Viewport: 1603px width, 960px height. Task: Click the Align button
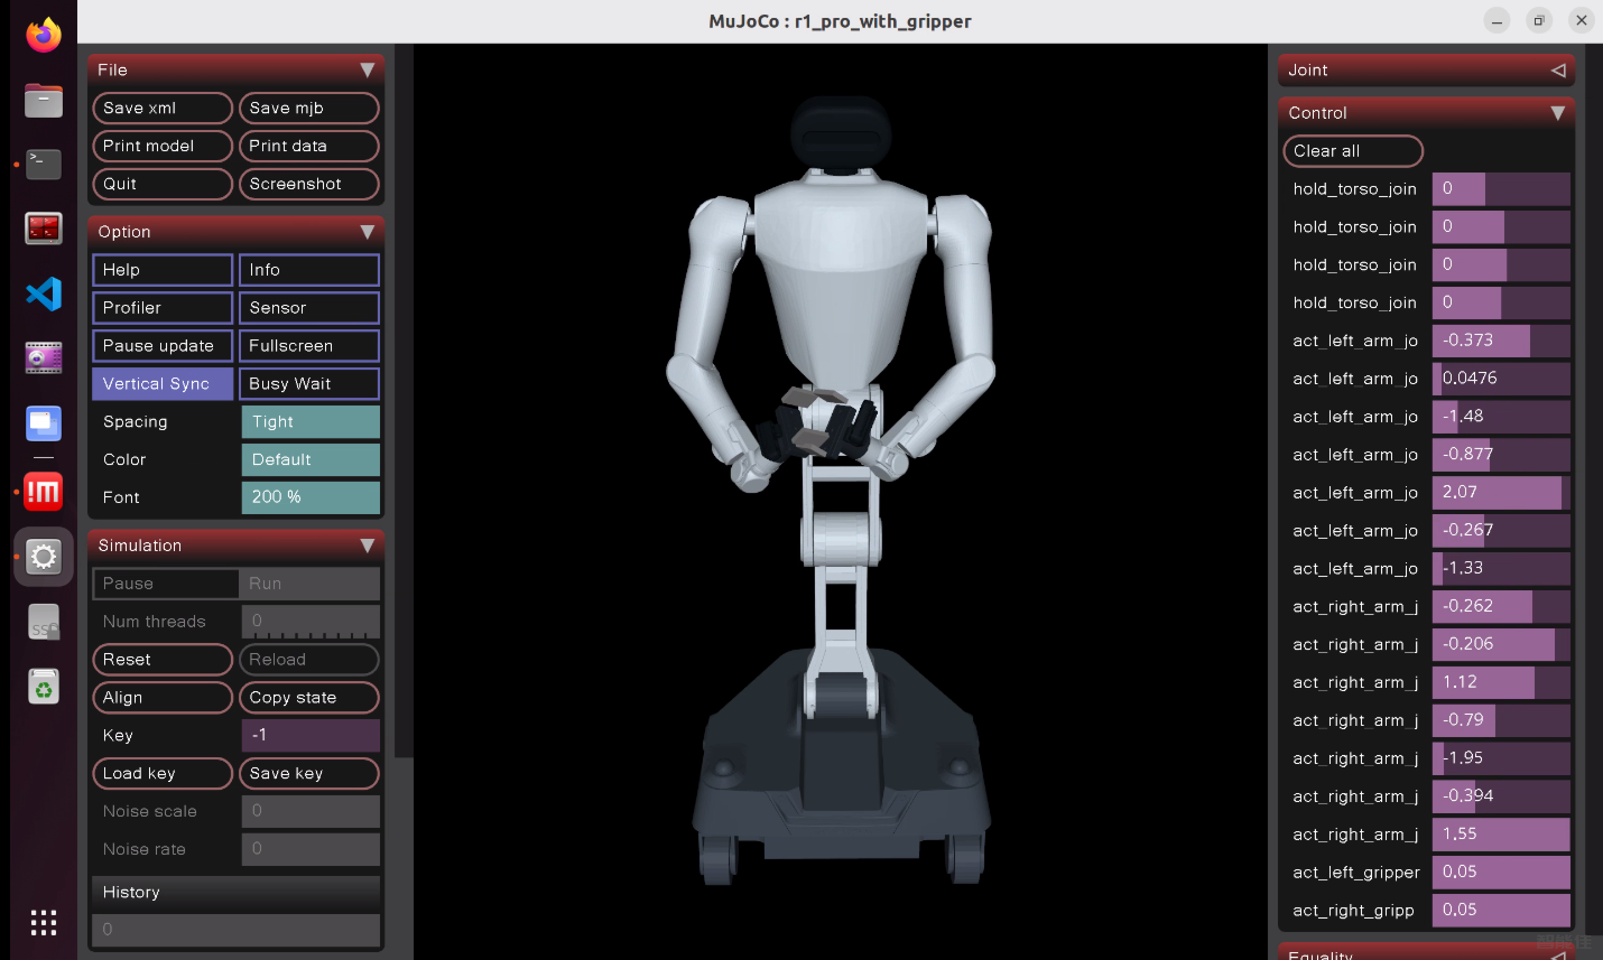[x=163, y=698]
